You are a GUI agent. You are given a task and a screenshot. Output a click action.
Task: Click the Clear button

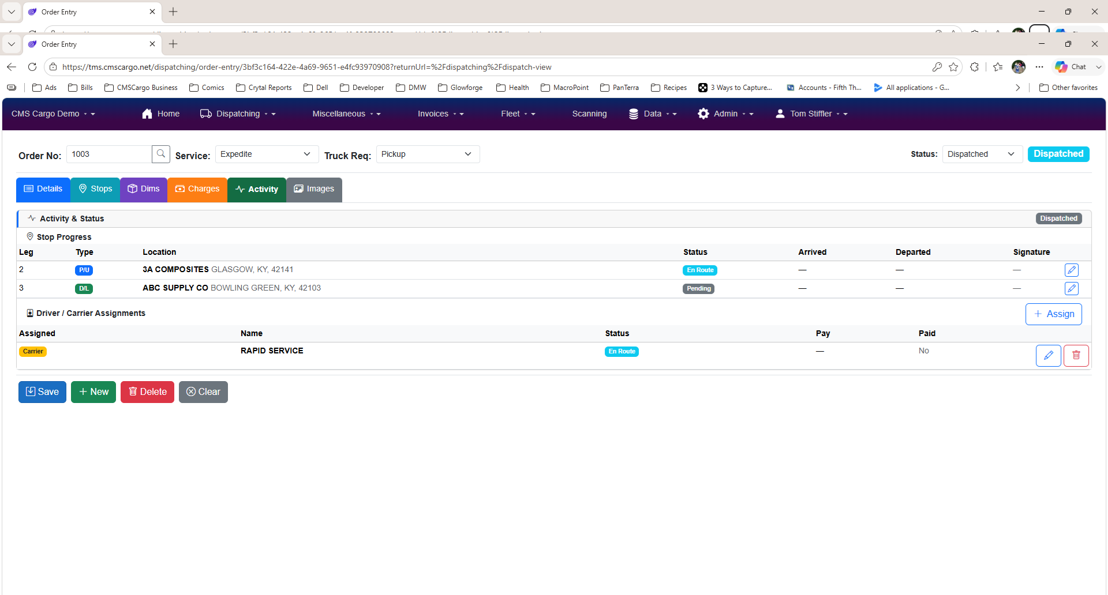coord(203,392)
